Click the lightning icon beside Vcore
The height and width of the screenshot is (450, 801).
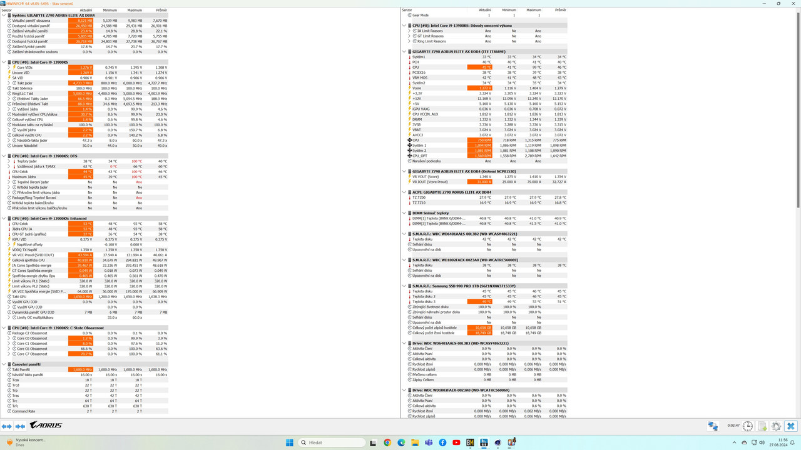pyautogui.click(x=410, y=88)
